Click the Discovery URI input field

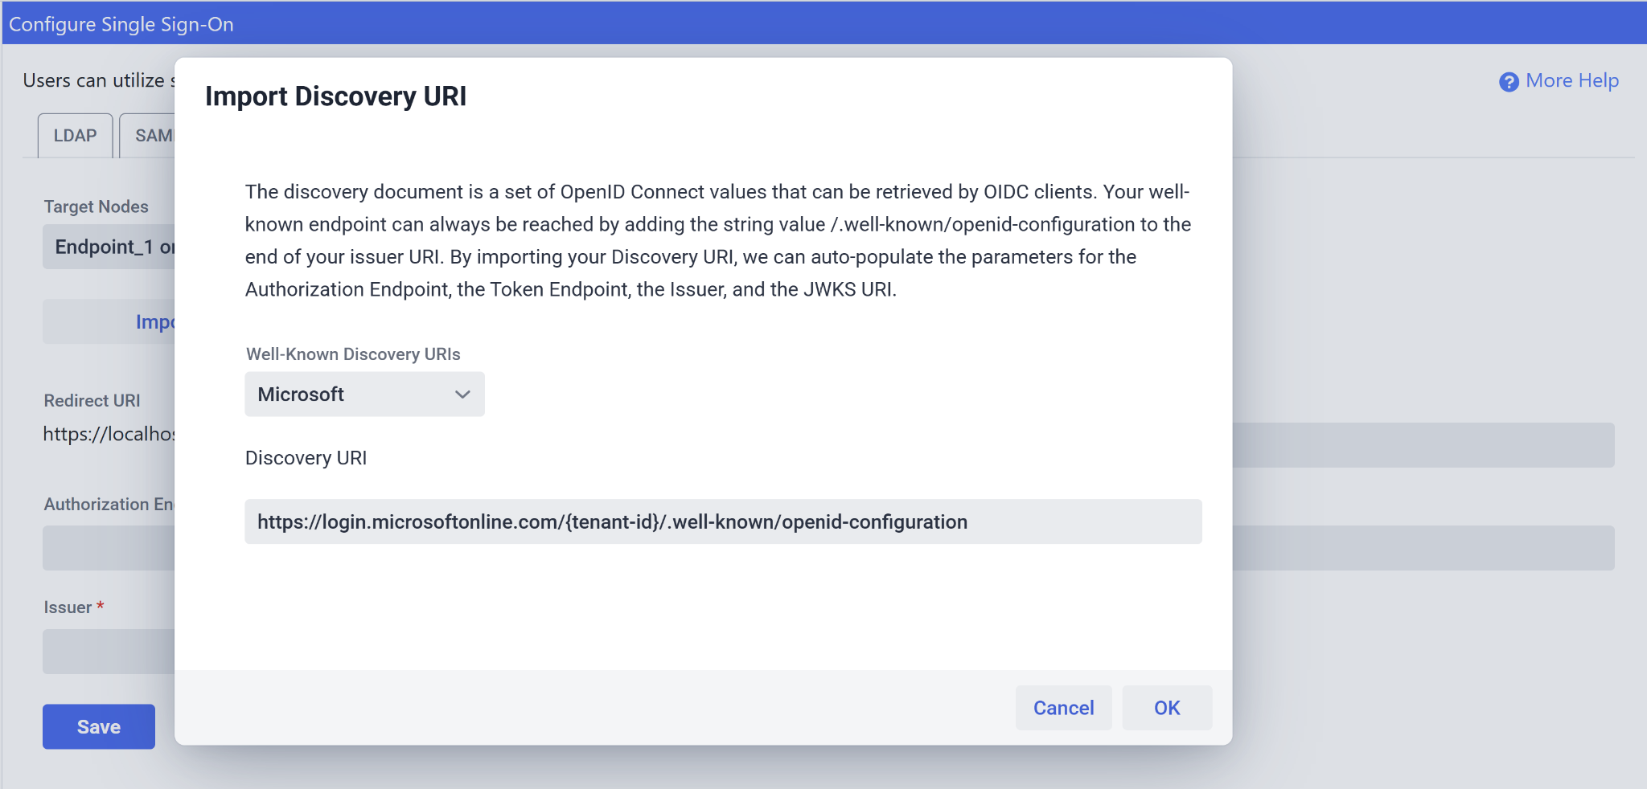click(x=723, y=521)
